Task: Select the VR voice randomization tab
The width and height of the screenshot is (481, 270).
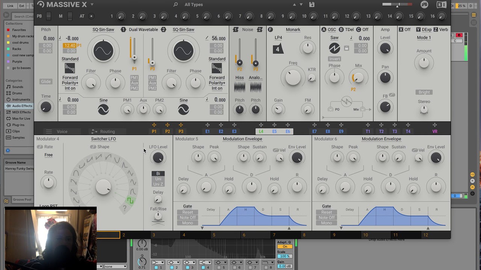Action: pyautogui.click(x=435, y=132)
